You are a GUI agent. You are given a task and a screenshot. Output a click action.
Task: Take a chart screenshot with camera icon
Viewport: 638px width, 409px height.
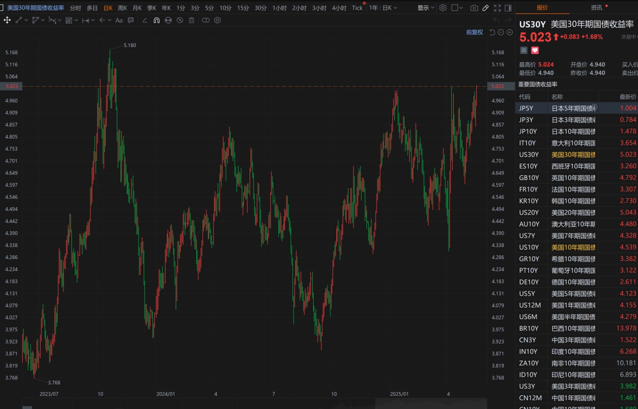(x=474, y=8)
